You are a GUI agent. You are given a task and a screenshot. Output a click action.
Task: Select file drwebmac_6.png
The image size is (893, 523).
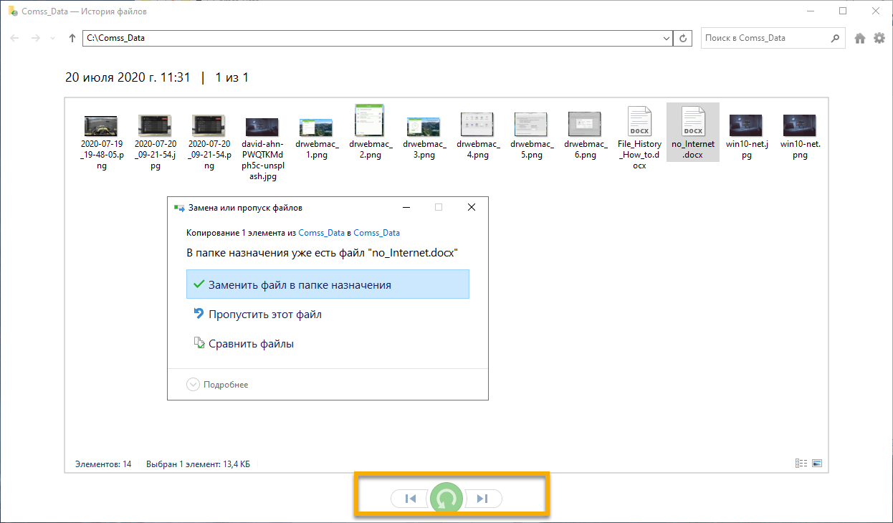(x=586, y=133)
